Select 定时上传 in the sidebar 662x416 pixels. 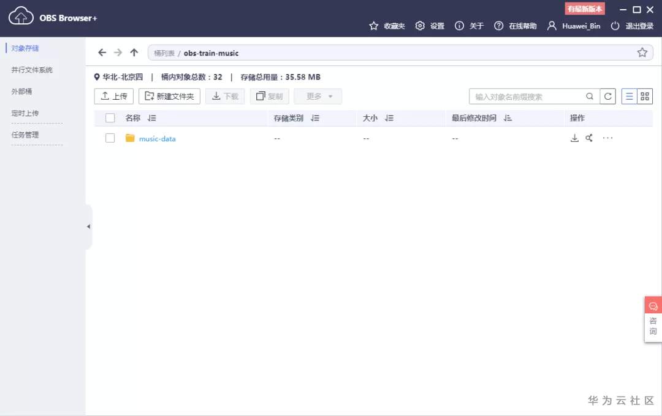pyautogui.click(x=25, y=113)
